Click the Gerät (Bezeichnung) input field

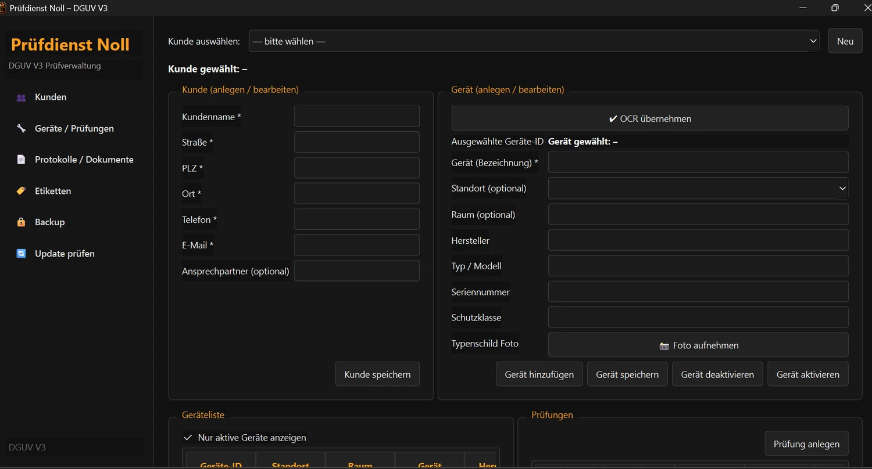pyautogui.click(x=698, y=163)
